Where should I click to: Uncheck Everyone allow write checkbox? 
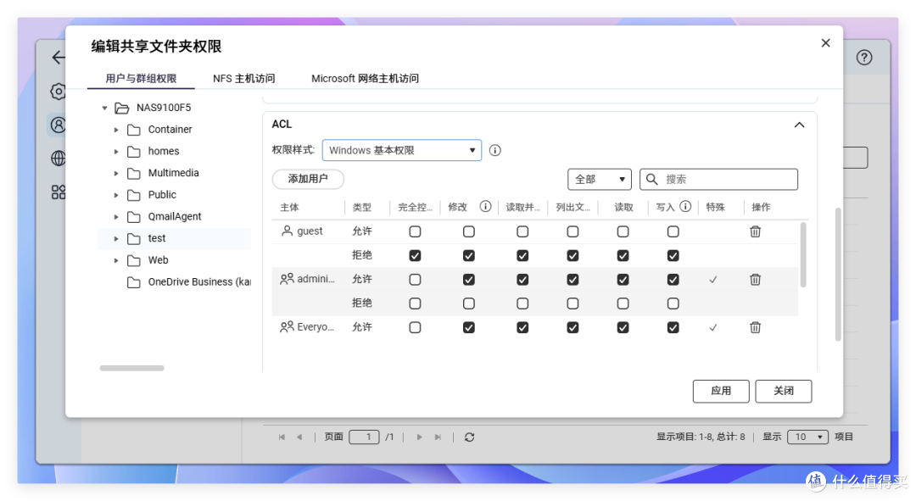[673, 327]
